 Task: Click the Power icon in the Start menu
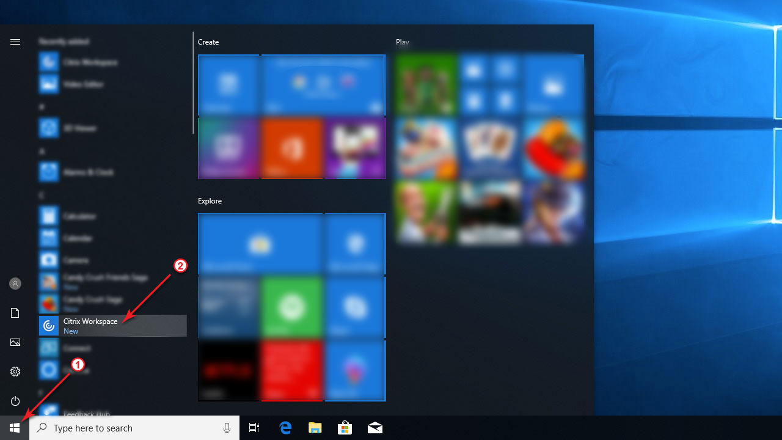pos(15,401)
